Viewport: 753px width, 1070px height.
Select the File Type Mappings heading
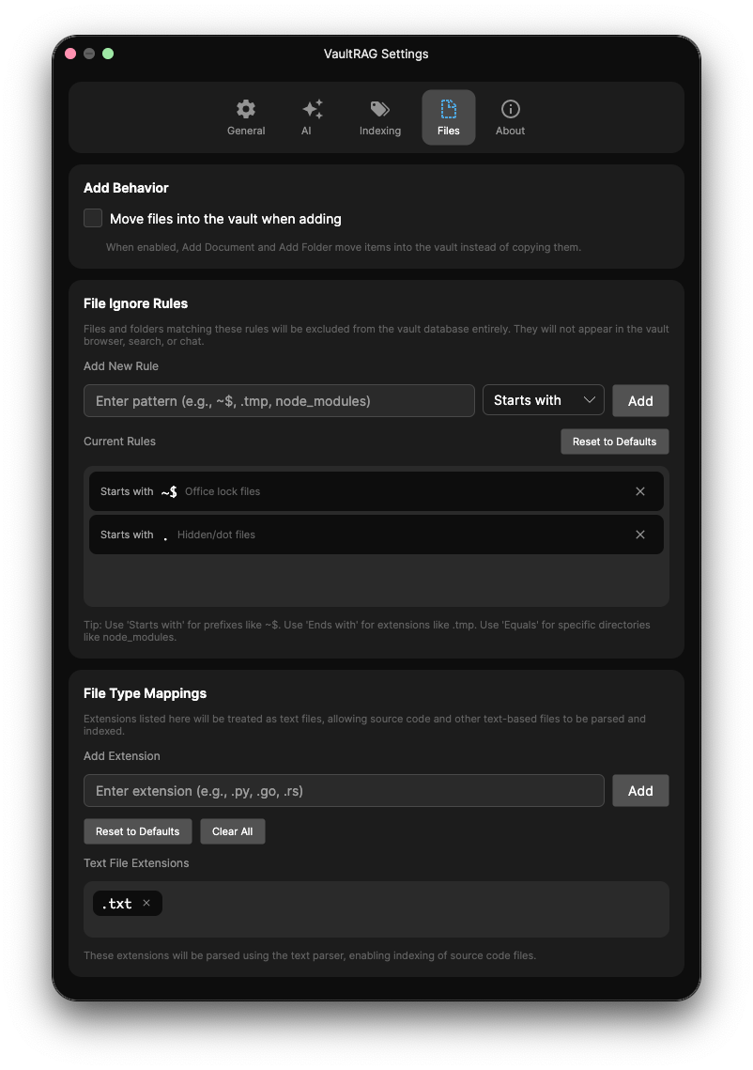(146, 693)
